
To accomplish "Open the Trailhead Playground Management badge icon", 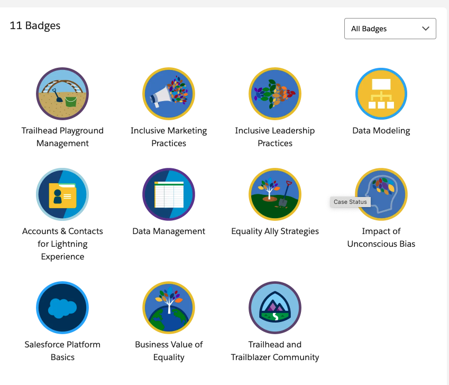I will click(62, 94).
